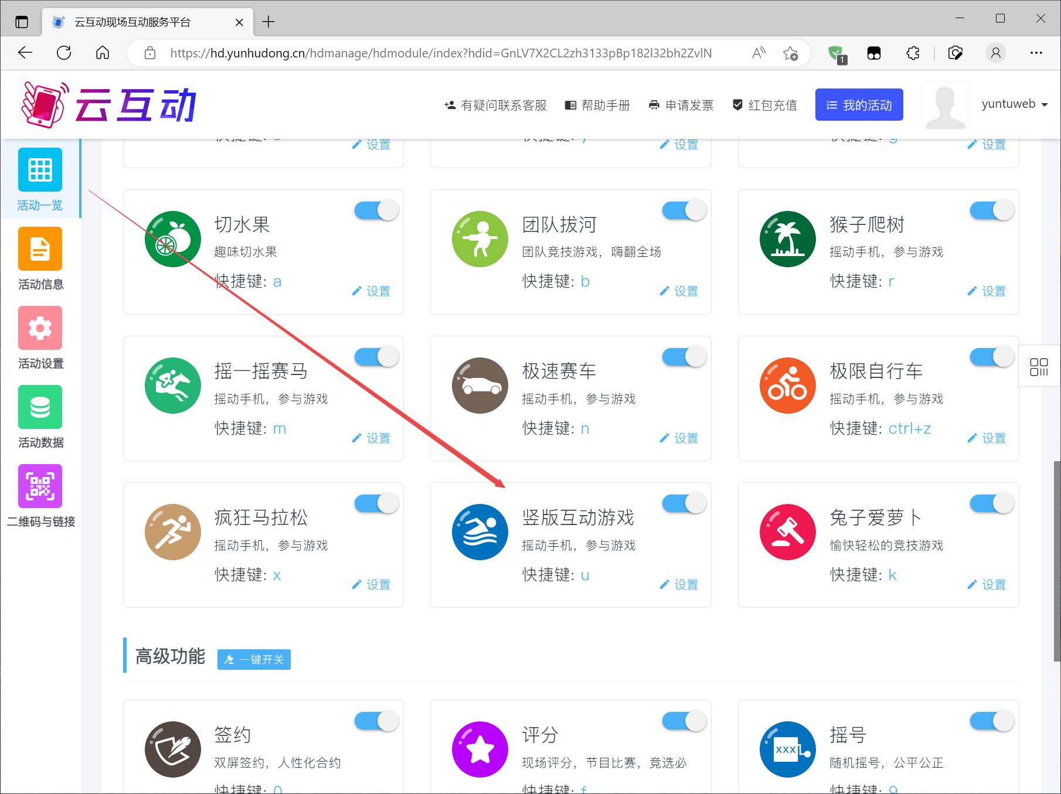The image size is (1061, 794).
Task: Click the 云互动 logo
Action: (108, 105)
